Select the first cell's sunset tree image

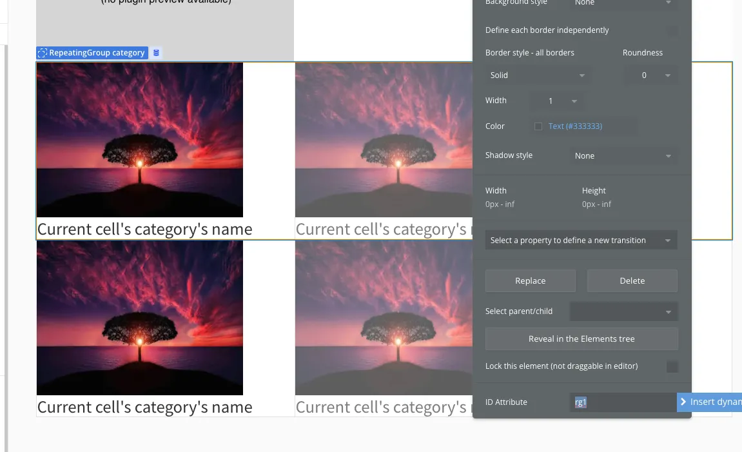click(x=140, y=140)
